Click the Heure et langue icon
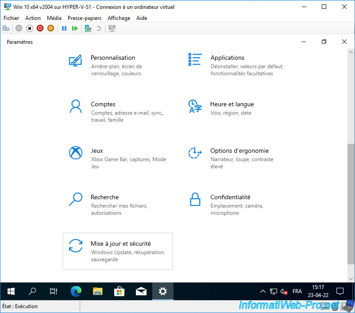 195,106
